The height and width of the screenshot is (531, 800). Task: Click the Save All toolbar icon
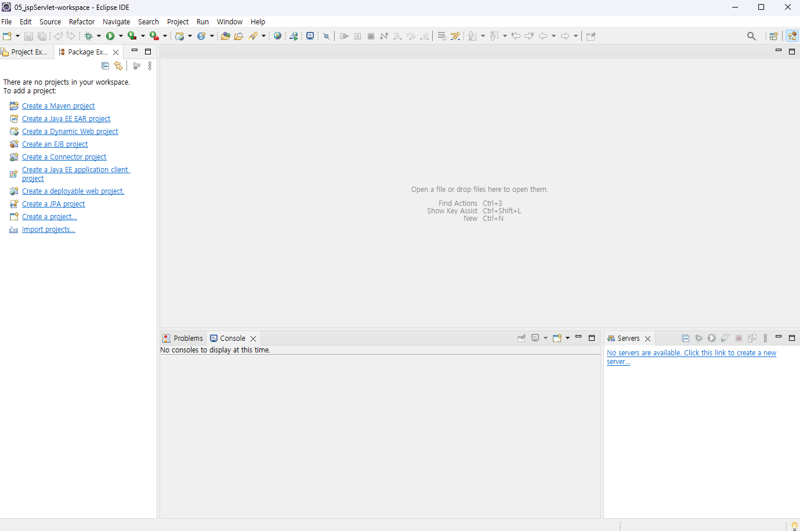[42, 36]
